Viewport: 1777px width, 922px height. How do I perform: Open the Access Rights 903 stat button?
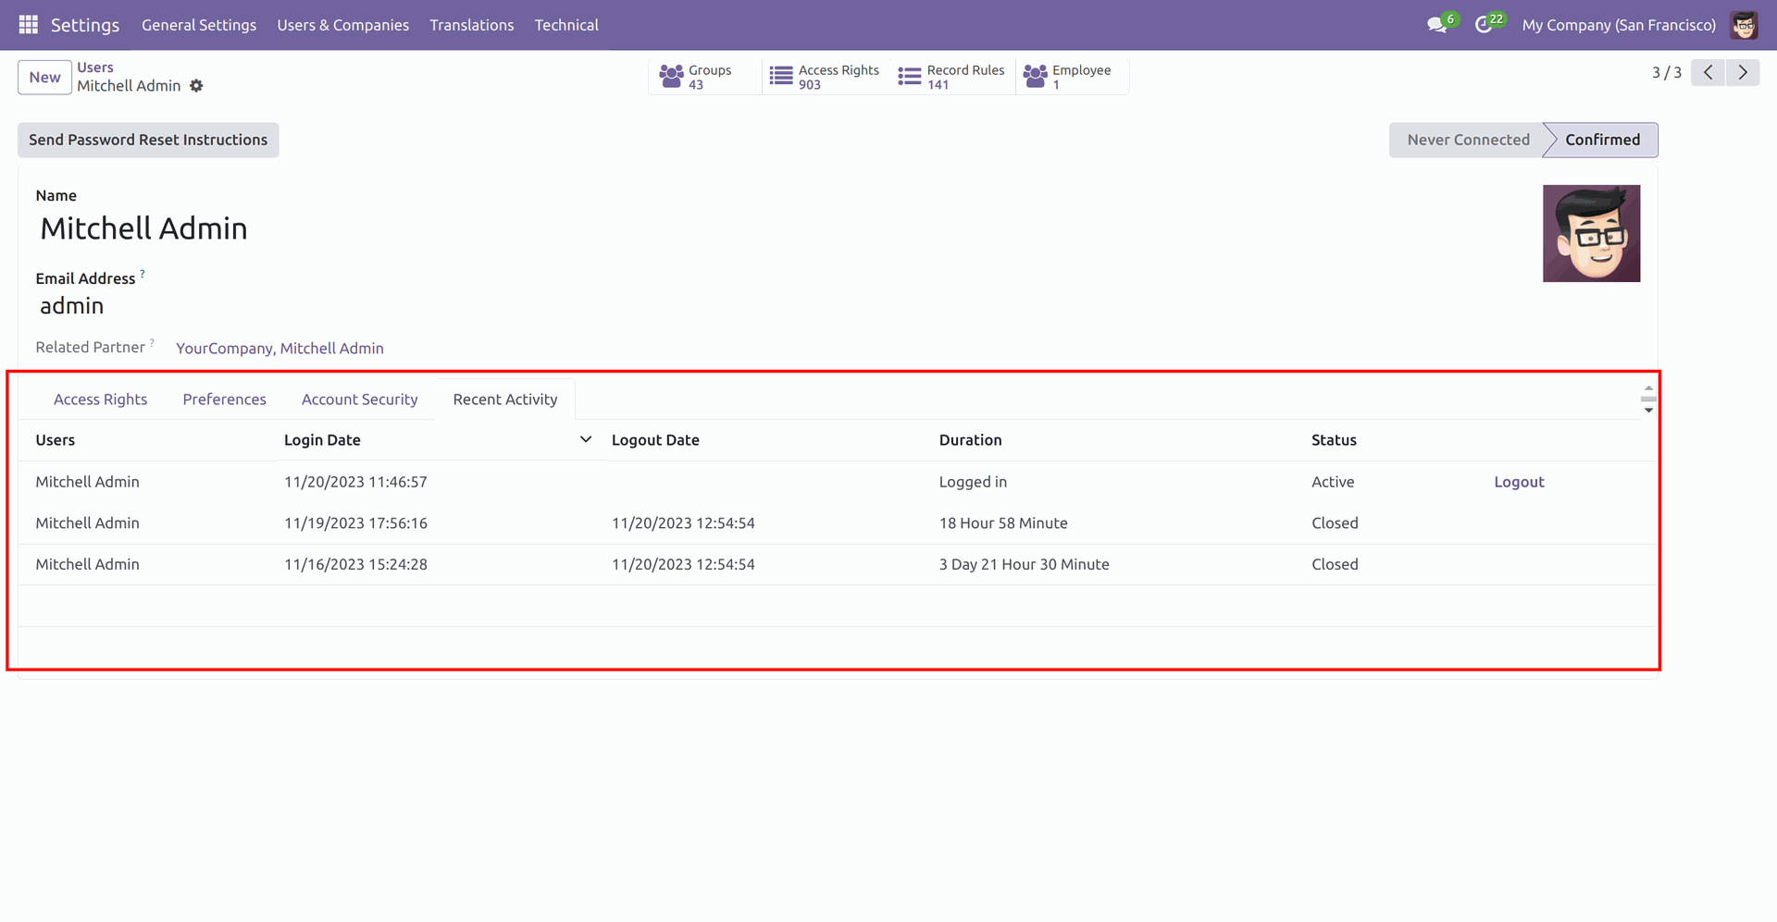(826, 77)
